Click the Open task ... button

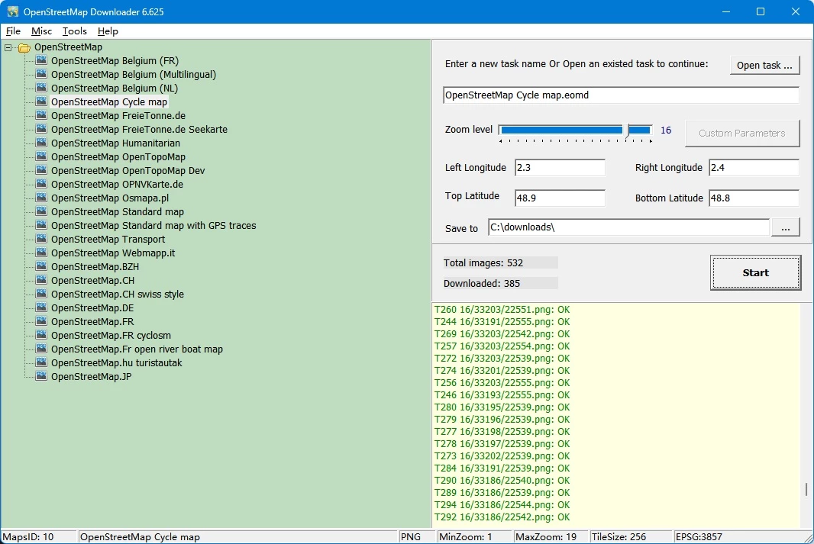(764, 65)
